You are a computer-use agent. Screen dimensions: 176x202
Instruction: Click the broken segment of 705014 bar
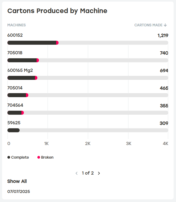(x=27, y=95)
